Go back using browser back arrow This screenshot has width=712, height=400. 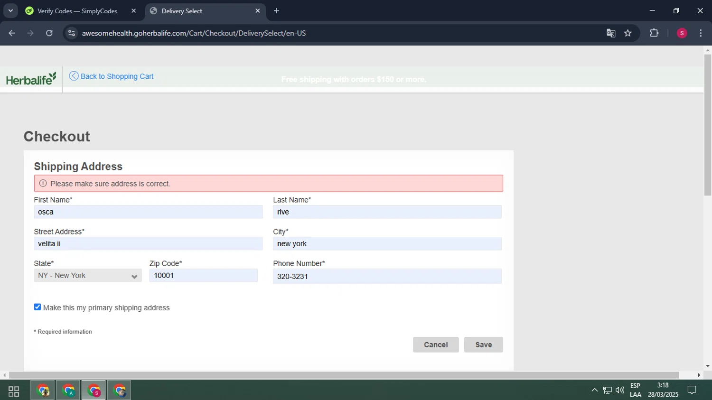pos(12,33)
